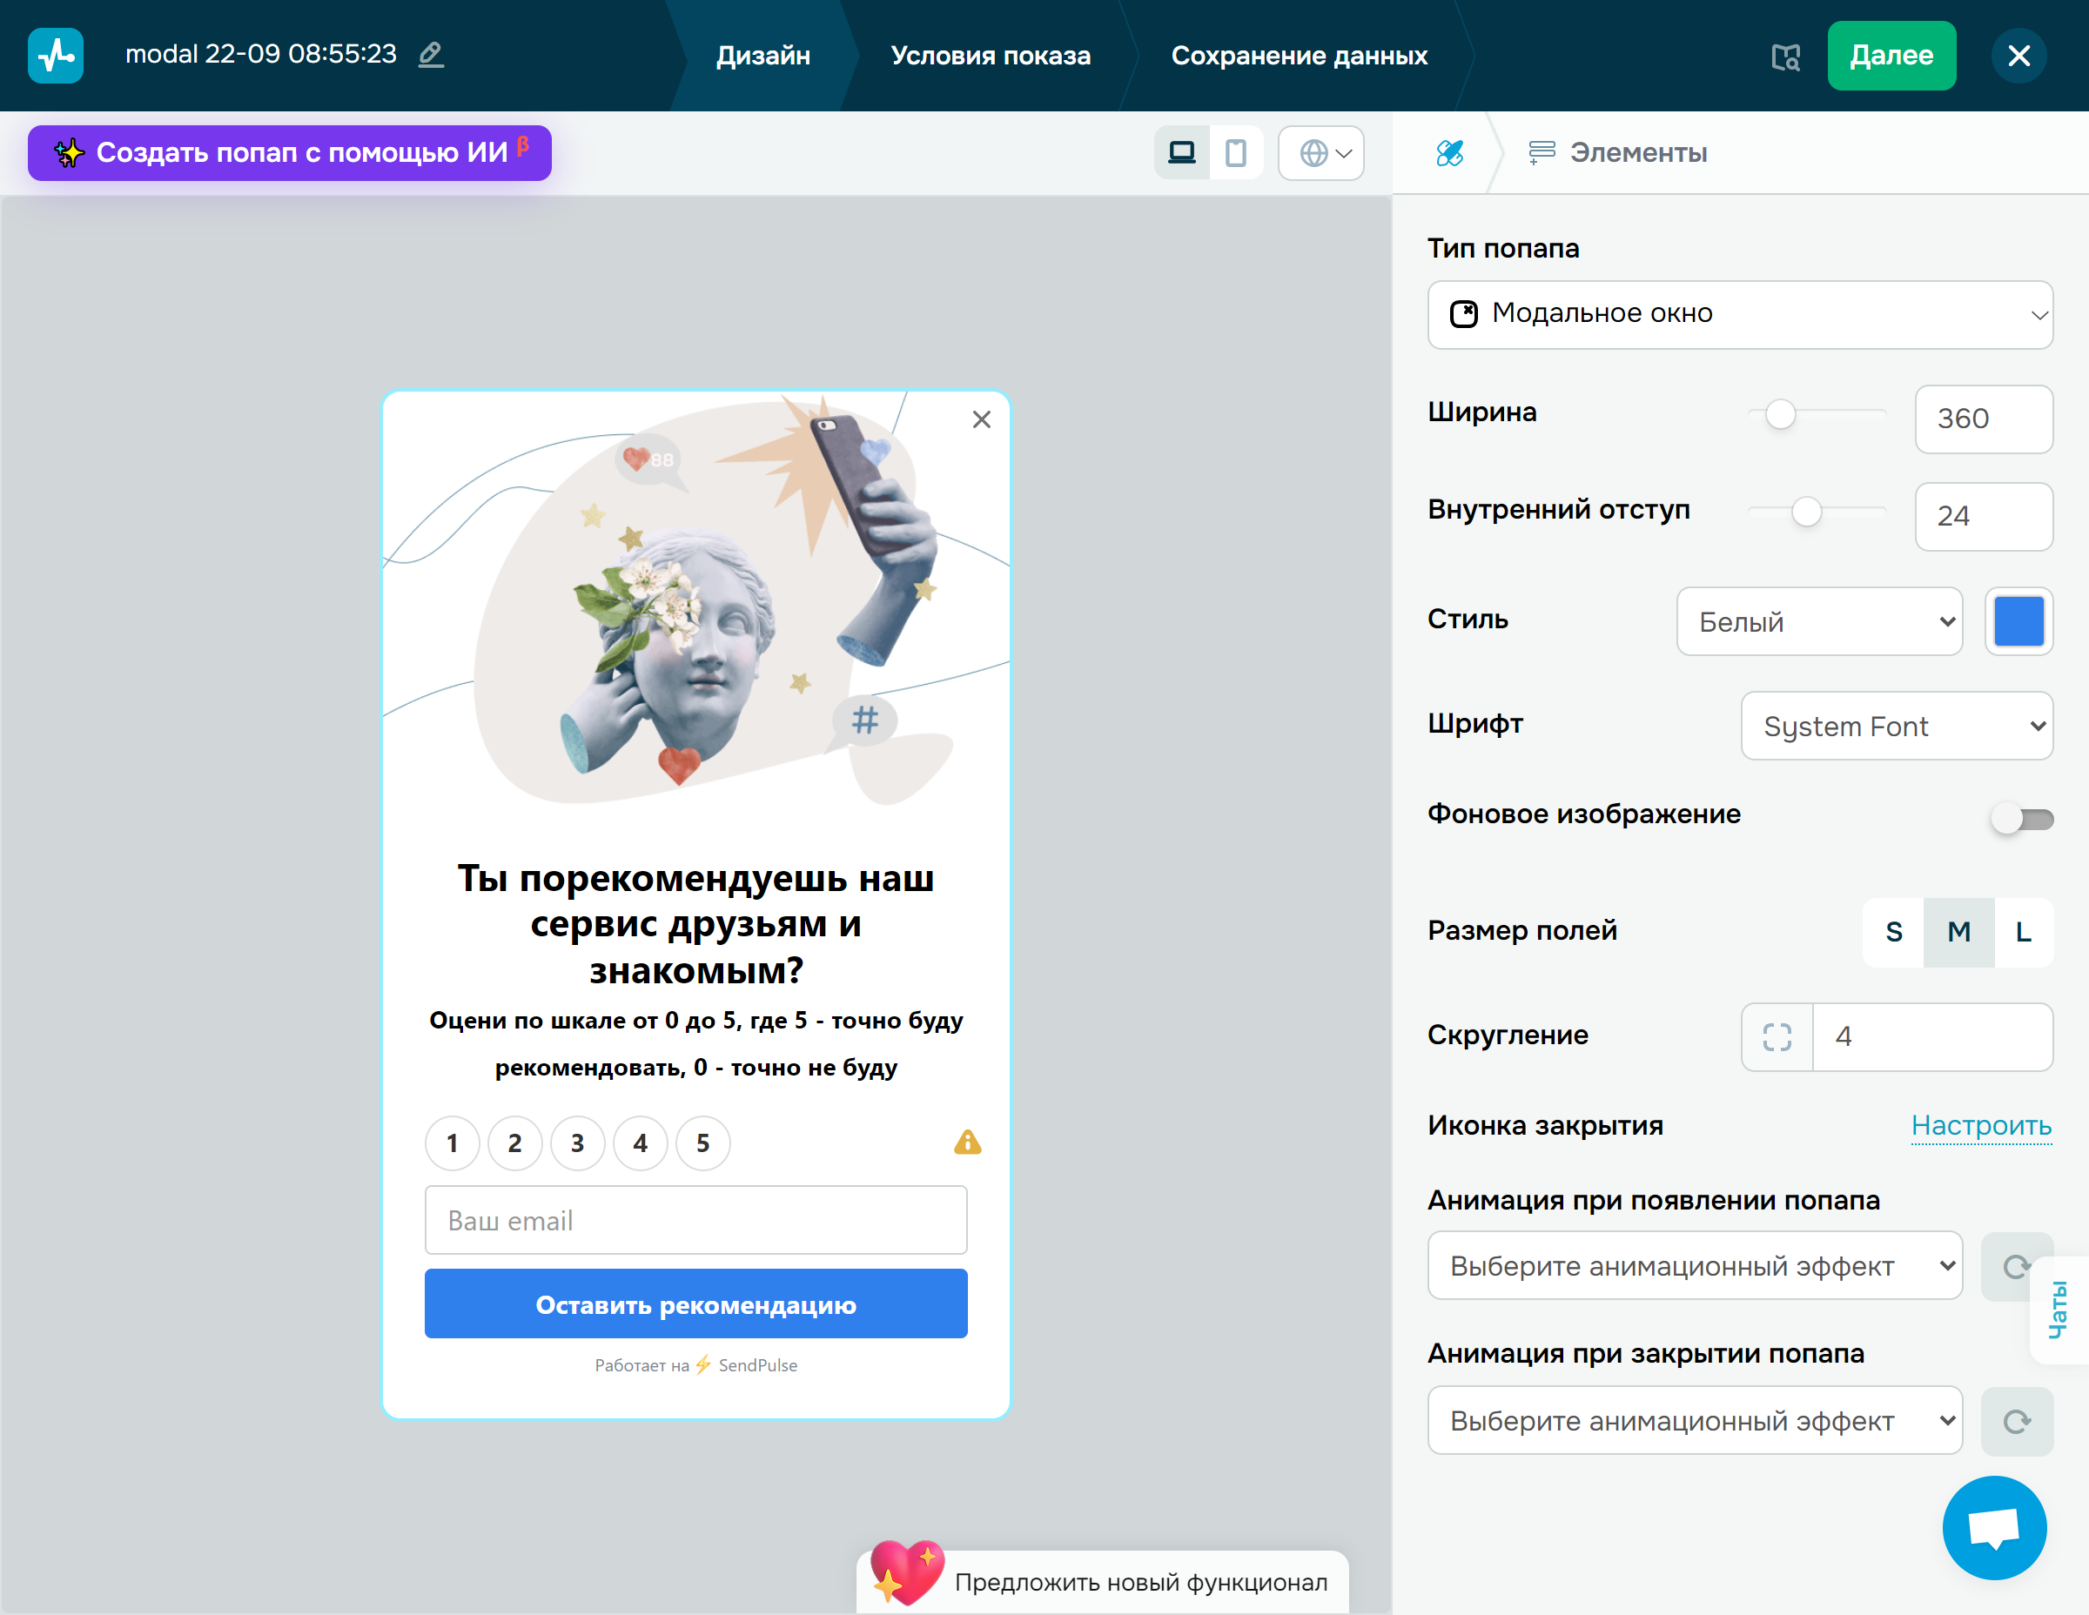Open the design brush panel icon
Viewport: 2089px width, 1615px height.
[1449, 152]
